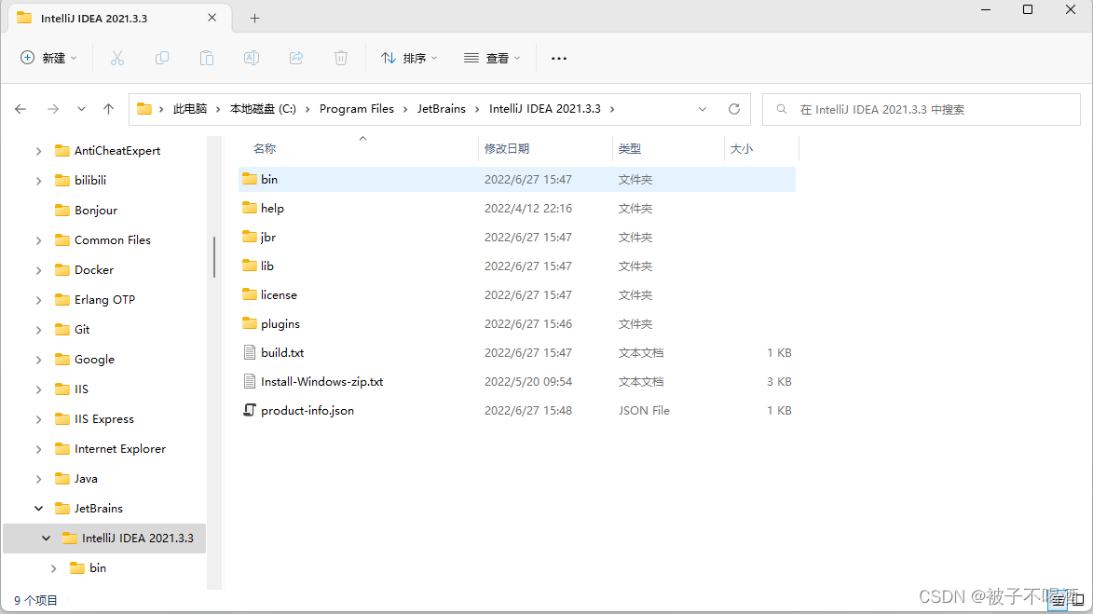
Task: Click the Delete icon in the toolbar
Action: tap(340, 58)
